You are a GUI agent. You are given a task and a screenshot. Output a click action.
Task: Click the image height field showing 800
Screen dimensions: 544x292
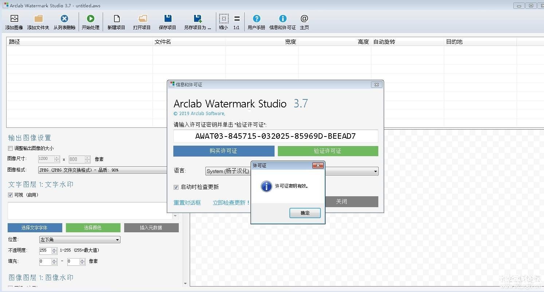click(76, 159)
